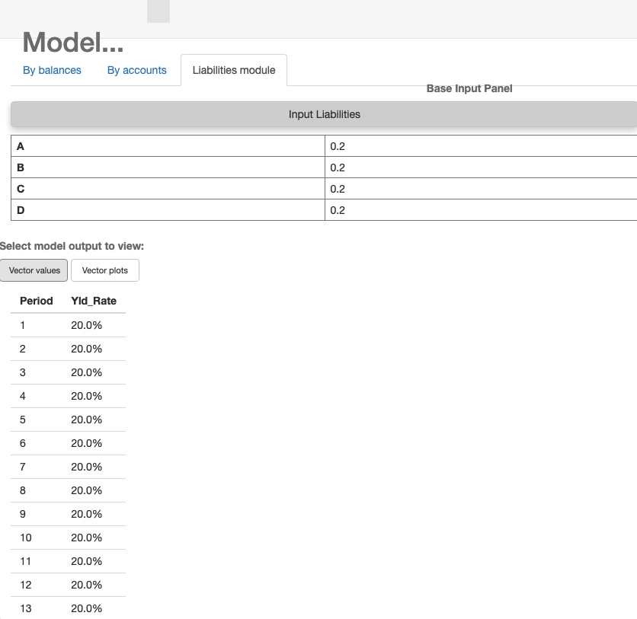Select the Vector values toggle button

point(34,270)
